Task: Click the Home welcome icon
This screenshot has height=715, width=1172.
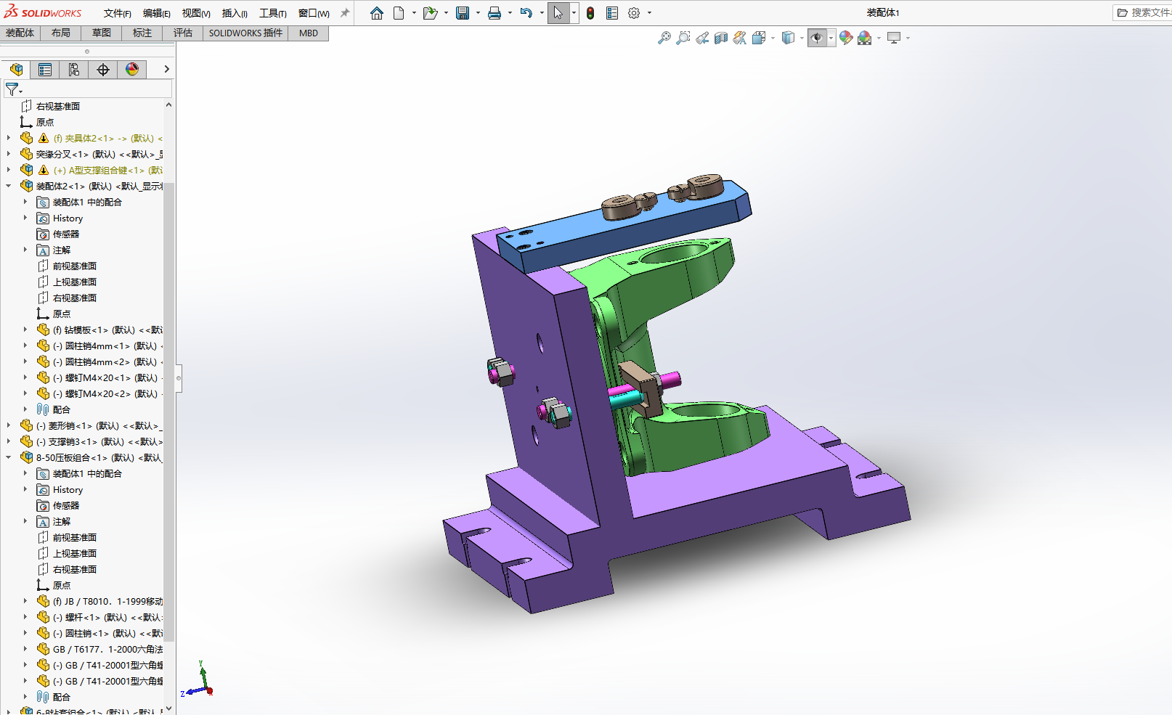Action: pyautogui.click(x=376, y=13)
